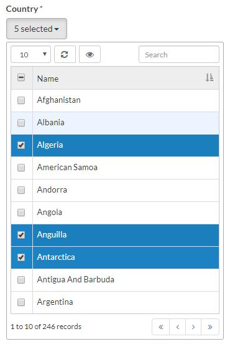The image size is (230, 349).
Task: Open the page size dropdown showing 10
Action: pyautogui.click(x=30, y=54)
